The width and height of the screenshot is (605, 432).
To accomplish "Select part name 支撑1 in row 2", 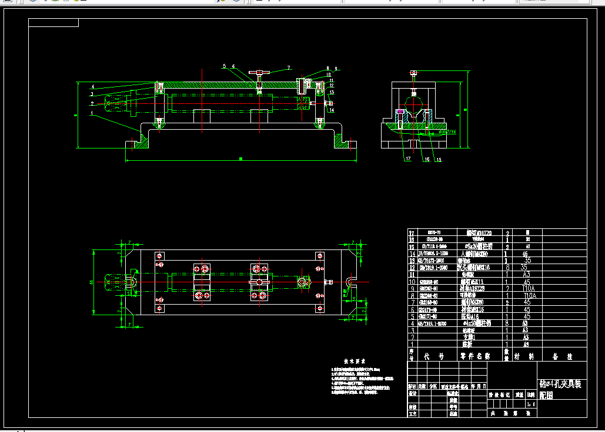I will coord(469,338).
